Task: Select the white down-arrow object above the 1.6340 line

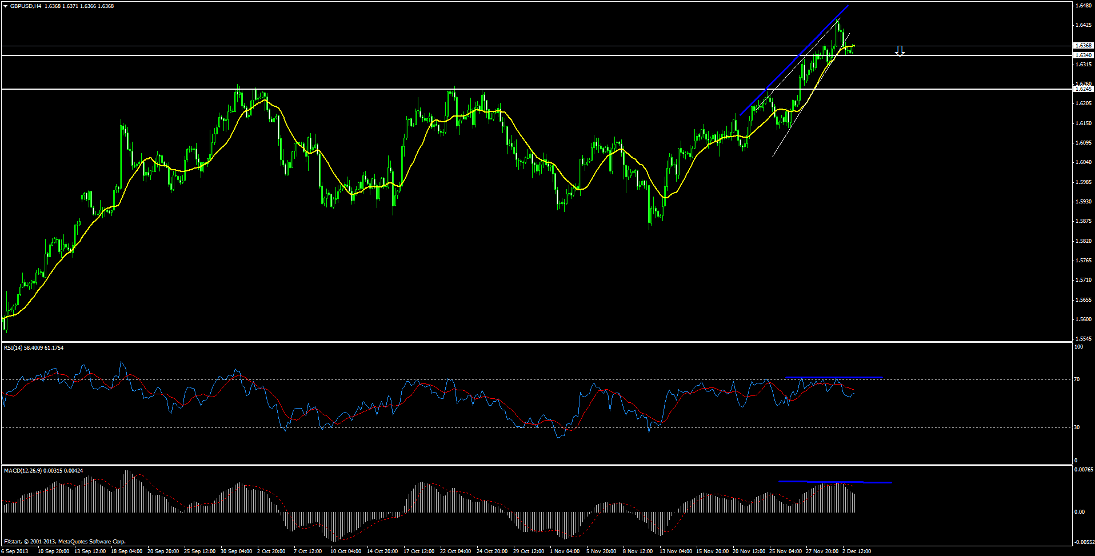Action: click(x=900, y=51)
